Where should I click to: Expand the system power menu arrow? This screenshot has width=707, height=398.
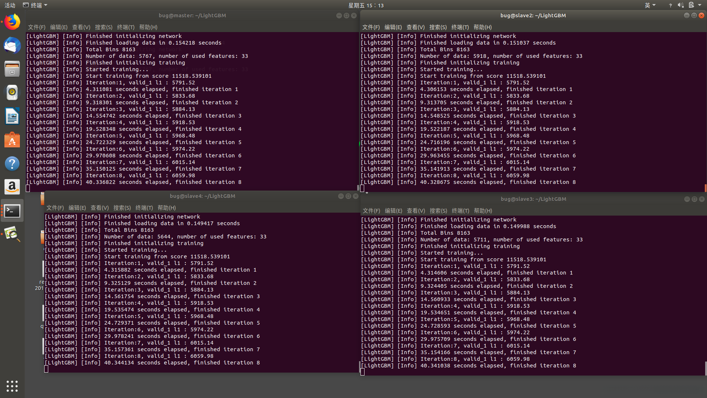[700, 5]
